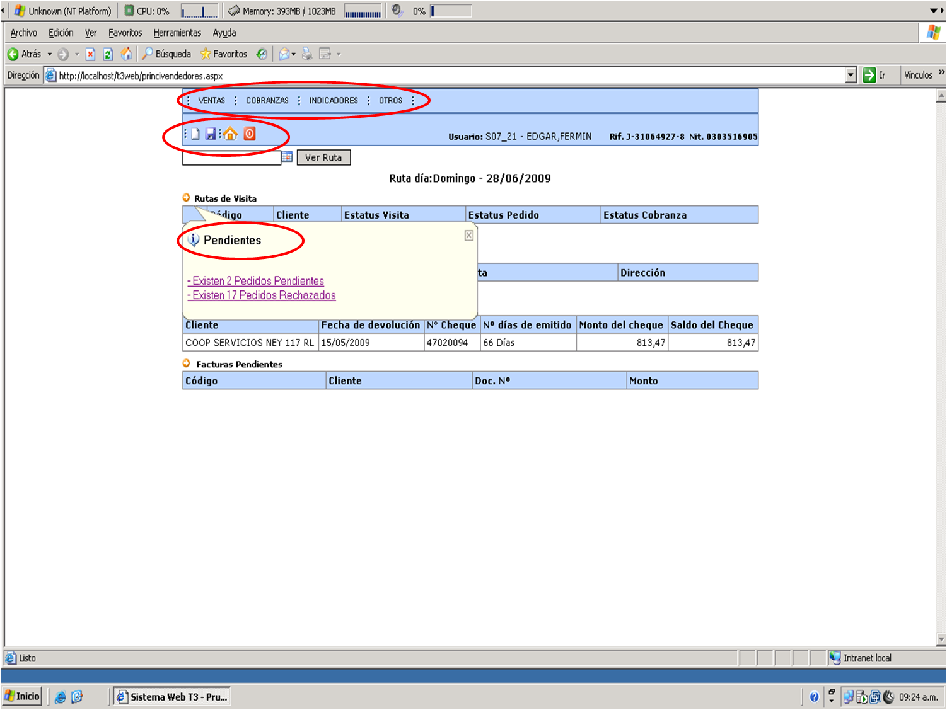Open the VENTAS menu
This screenshot has width=947, height=710.
(211, 100)
